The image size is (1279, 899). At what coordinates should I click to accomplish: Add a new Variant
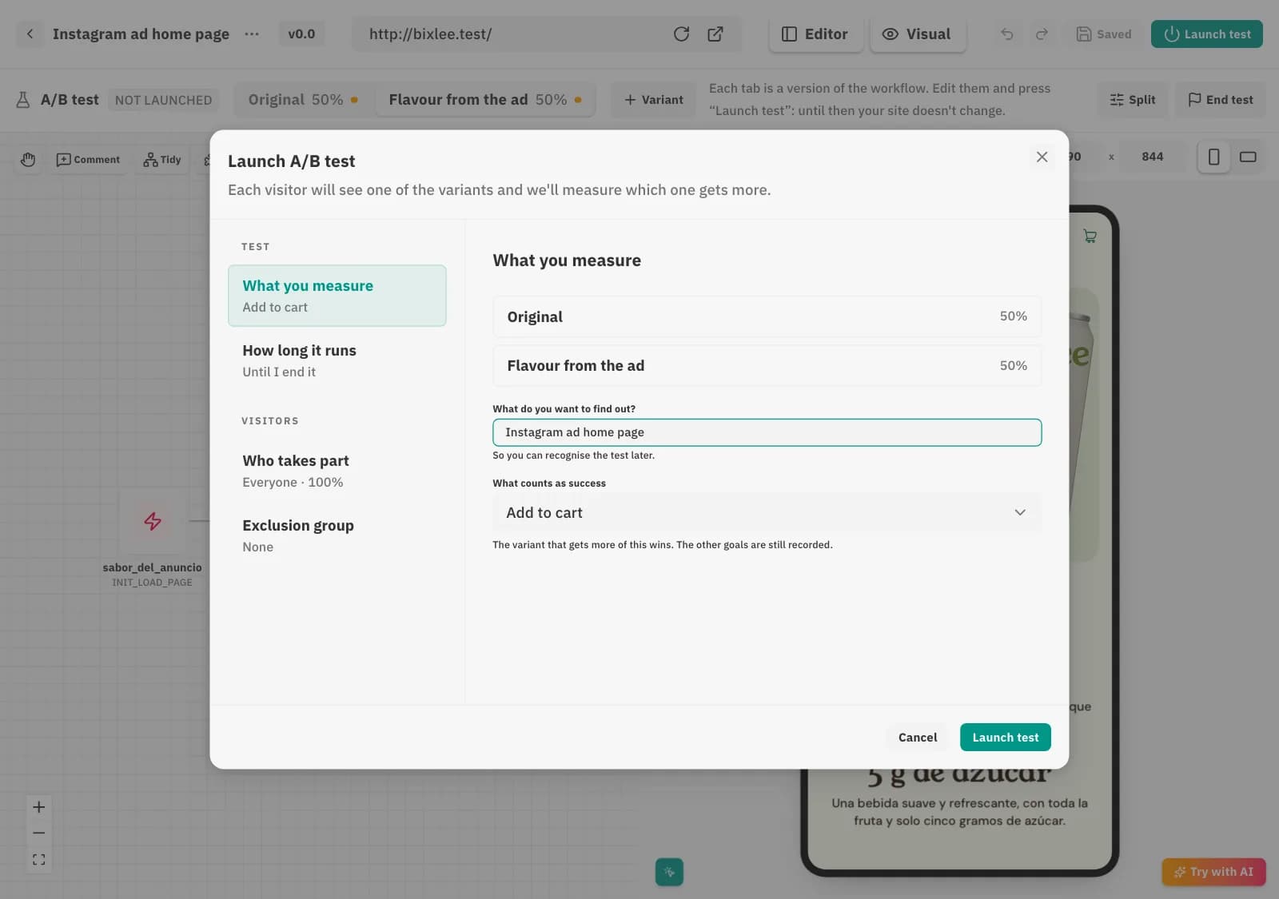click(x=654, y=100)
